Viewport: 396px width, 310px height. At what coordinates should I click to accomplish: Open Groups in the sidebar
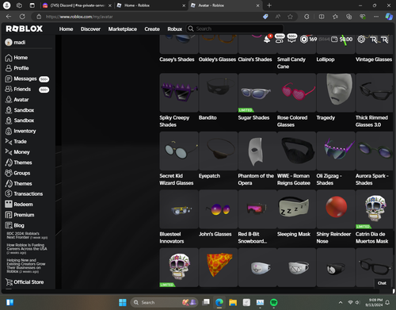click(x=17, y=173)
